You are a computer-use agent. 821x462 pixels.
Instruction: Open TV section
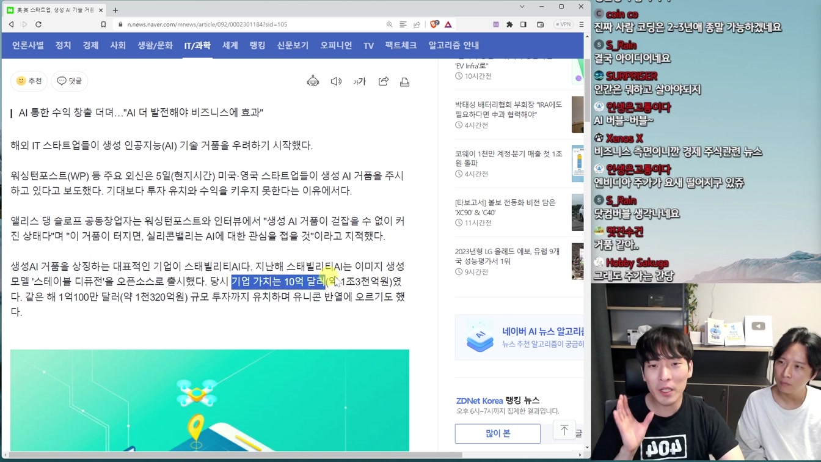click(x=368, y=45)
